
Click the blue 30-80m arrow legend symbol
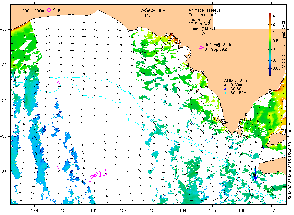(227, 89)
